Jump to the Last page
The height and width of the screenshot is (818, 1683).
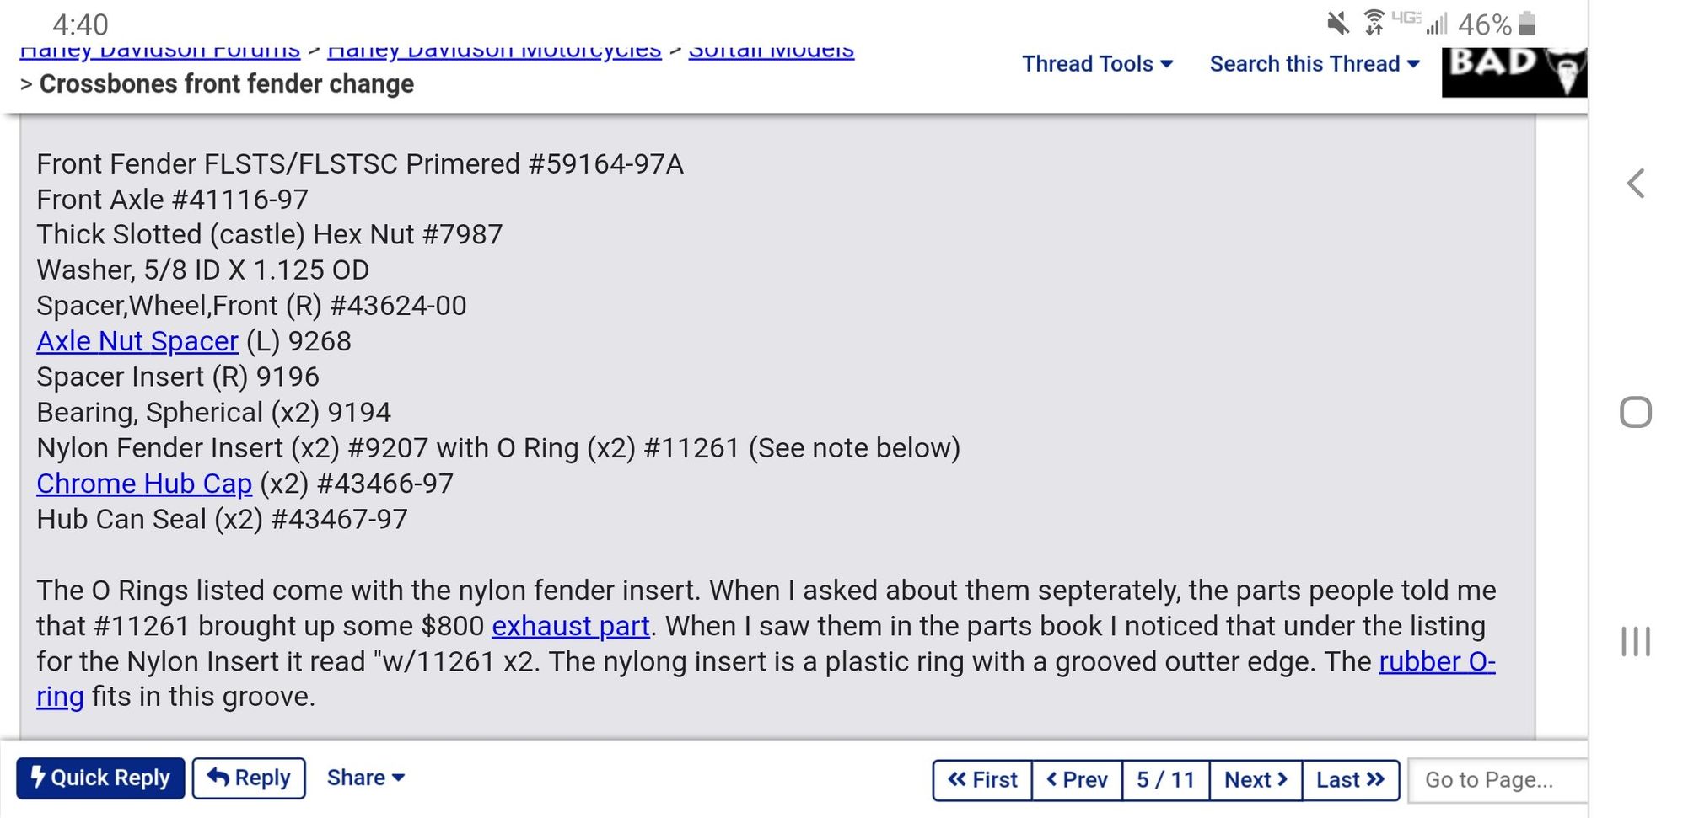click(1350, 780)
